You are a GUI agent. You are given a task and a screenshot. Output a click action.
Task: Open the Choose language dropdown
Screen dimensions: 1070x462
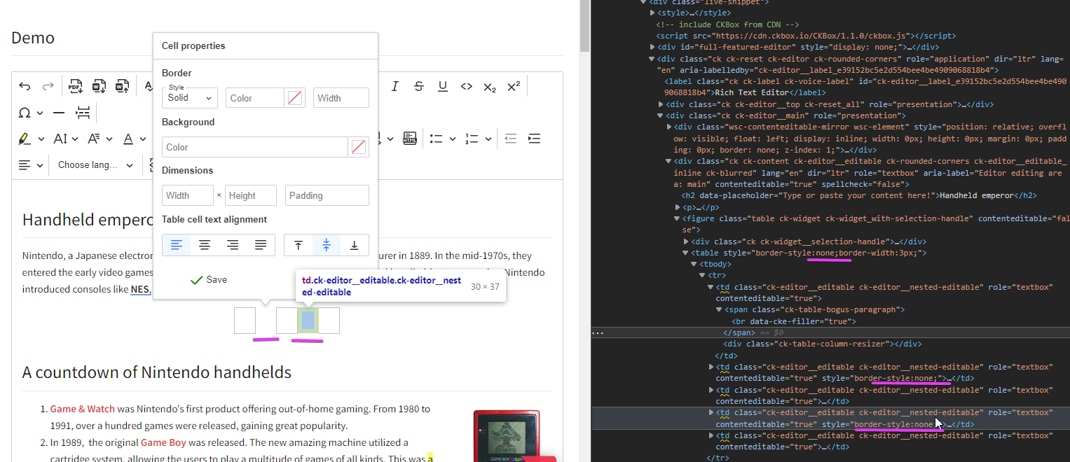(95, 165)
